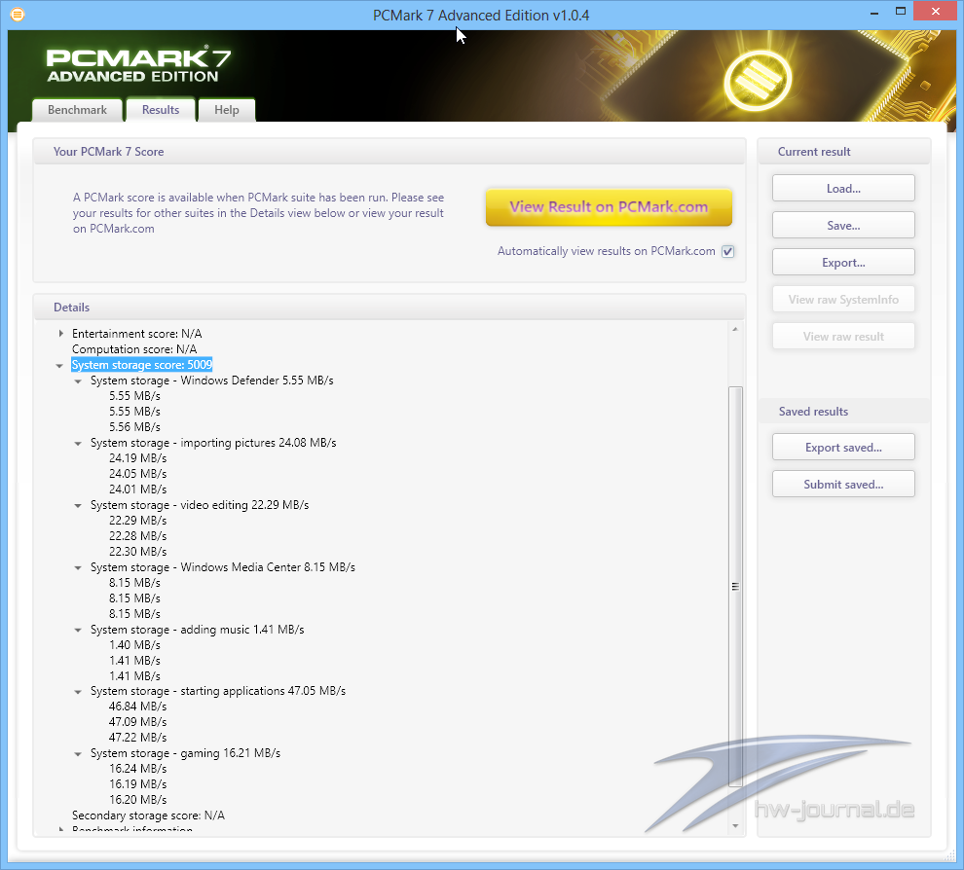Screen dimensions: 964x870
Task: Click the 24.05 MB/s result value
Action: [x=137, y=474]
